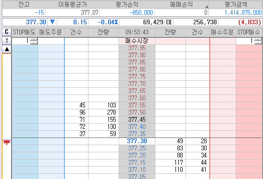Click the STOP매수 quantity field
The height and width of the screenshot is (179, 263).
click(x=245, y=41)
